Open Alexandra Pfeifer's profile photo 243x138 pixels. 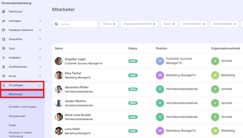point(59,89)
